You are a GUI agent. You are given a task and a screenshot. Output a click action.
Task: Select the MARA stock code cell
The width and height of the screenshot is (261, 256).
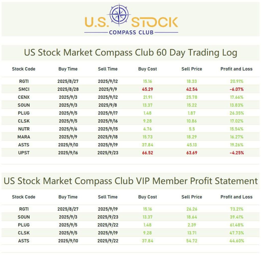point(24,137)
